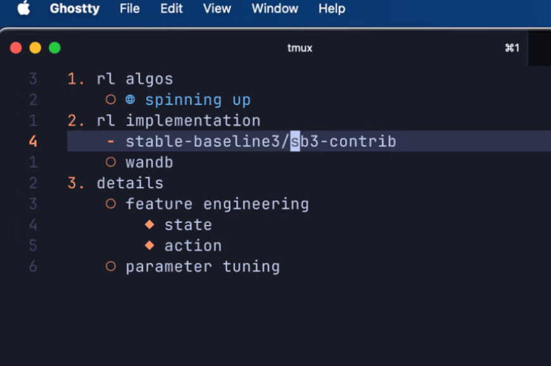Open the View menu
This screenshot has width=551, height=366.
point(217,9)
